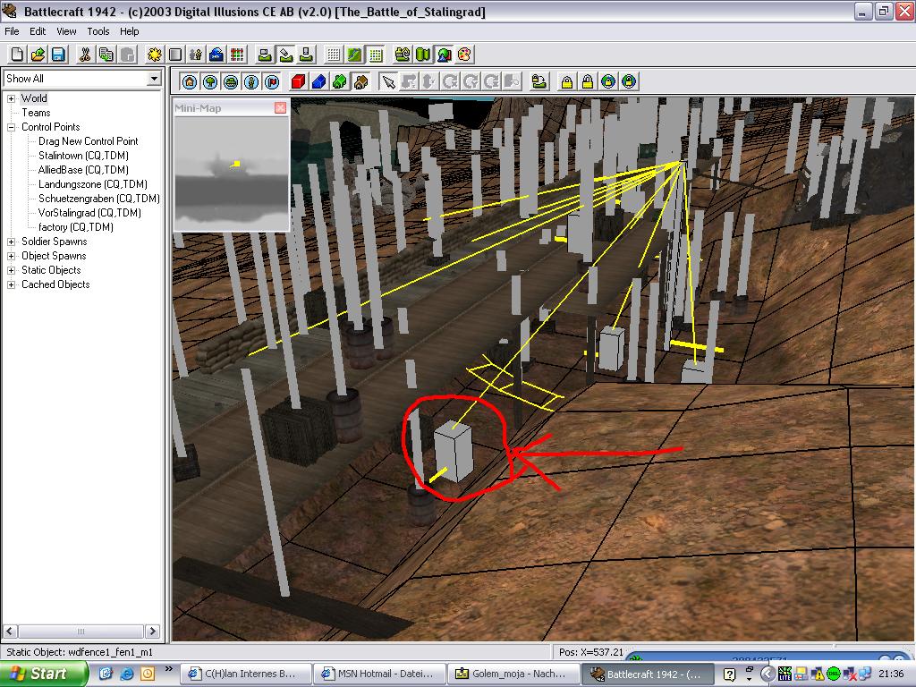This screenshot has height=687, width=916.
Task: Save the map with the floppy disk icon
Action: click(58, 55)
